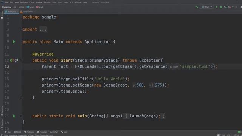Image resolution: width=242 pixels, height=136 pixels.
Task: Open the Refactor menu
Action: 47,2
